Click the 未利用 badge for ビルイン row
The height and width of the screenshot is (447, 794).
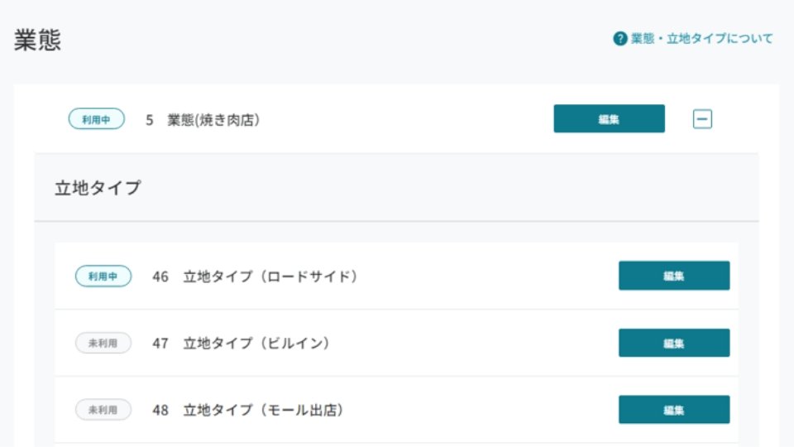[103, 343]
